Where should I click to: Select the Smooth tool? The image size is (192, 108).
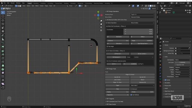click(3, 73)
